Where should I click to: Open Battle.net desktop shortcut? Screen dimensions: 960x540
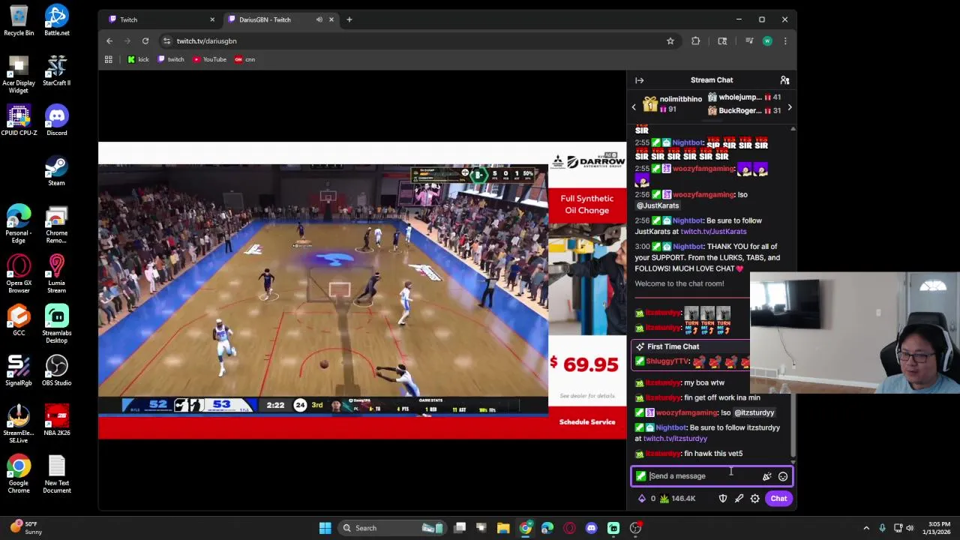(56, 20)
